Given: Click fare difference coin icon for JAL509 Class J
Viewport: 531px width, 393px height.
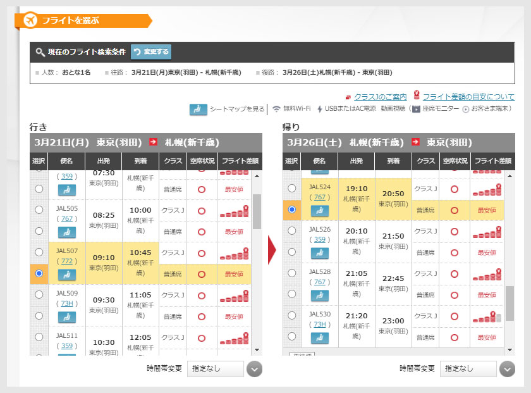Looking at the screenshot, I should point(234,296).
